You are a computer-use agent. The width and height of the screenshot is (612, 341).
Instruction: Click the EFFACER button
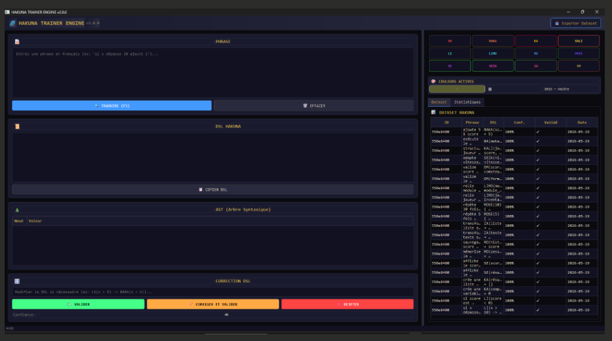[x=314, y=106]
